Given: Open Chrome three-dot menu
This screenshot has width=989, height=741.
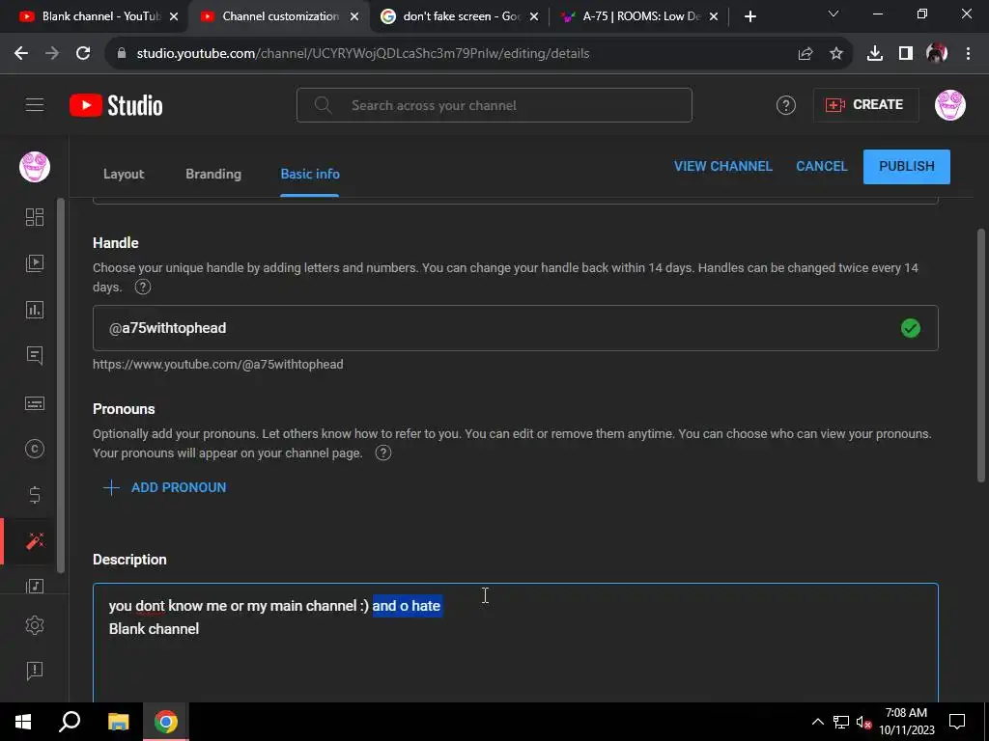Looking at the screenshot, I should tap(968, 54).
